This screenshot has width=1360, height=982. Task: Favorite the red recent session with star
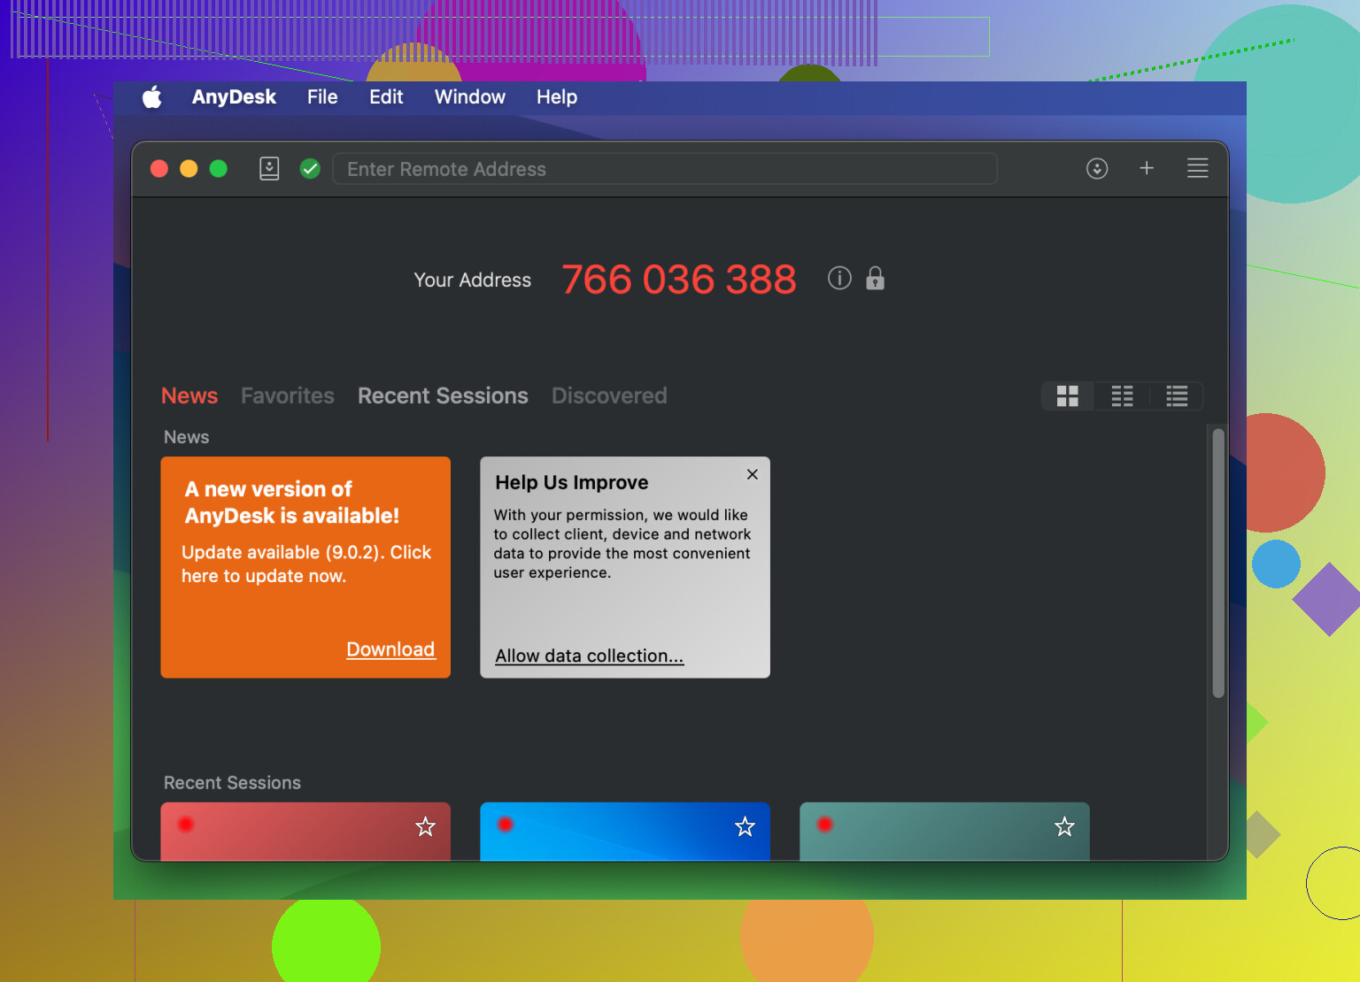[426, 826]
